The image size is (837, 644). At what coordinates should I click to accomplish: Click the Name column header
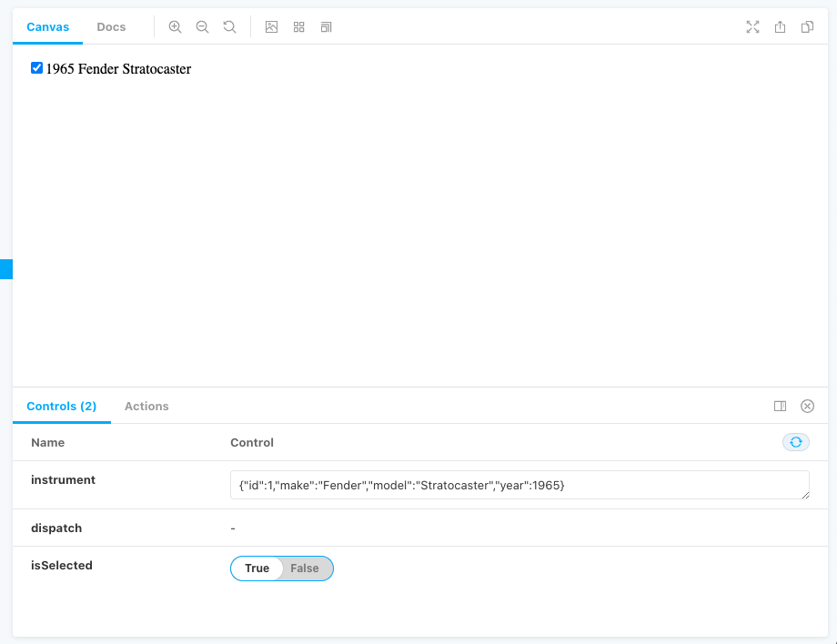pyautogui.click(x=47, y=442)
